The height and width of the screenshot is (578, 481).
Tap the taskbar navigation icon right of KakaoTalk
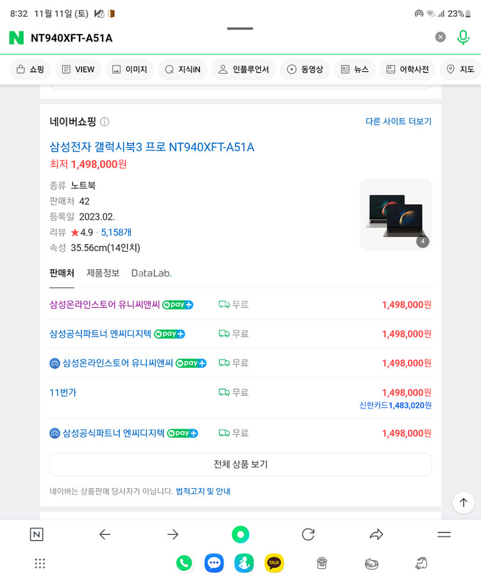pos(322,563)
